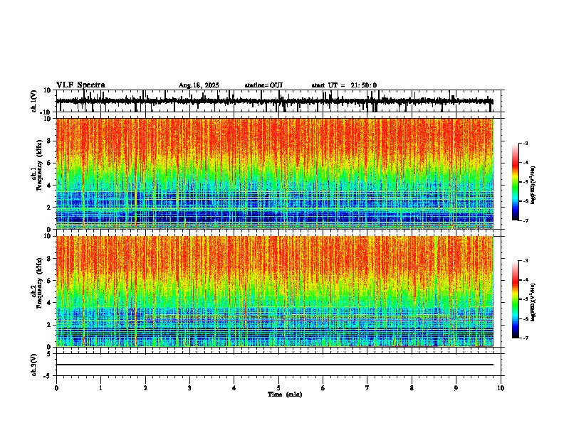Click the time axis tick label "5"
This screenshot has height=435, width=564.
coord(278,388)
